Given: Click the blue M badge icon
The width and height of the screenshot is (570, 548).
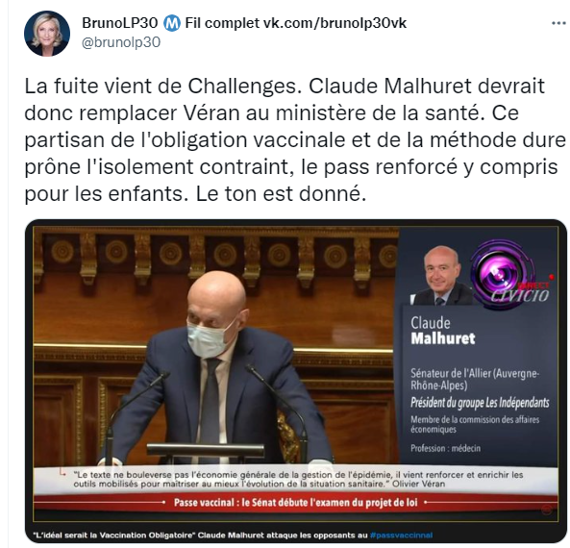Looking at the screenshot, I should coord(172,24).
